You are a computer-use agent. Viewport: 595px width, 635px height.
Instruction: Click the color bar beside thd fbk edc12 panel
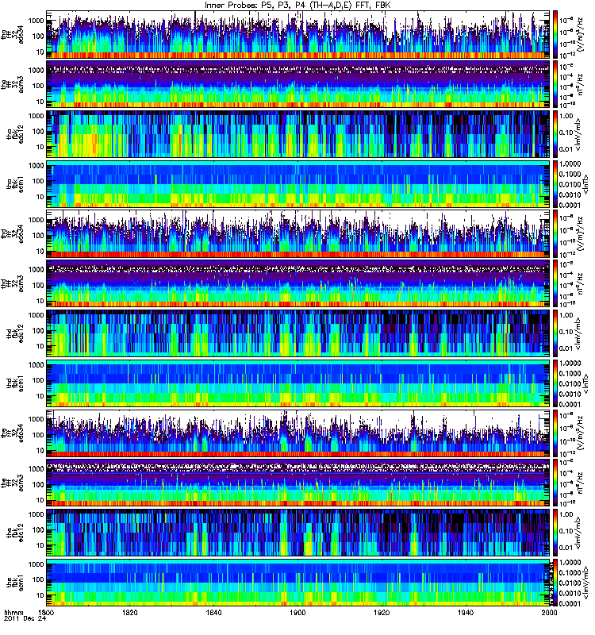555,333
